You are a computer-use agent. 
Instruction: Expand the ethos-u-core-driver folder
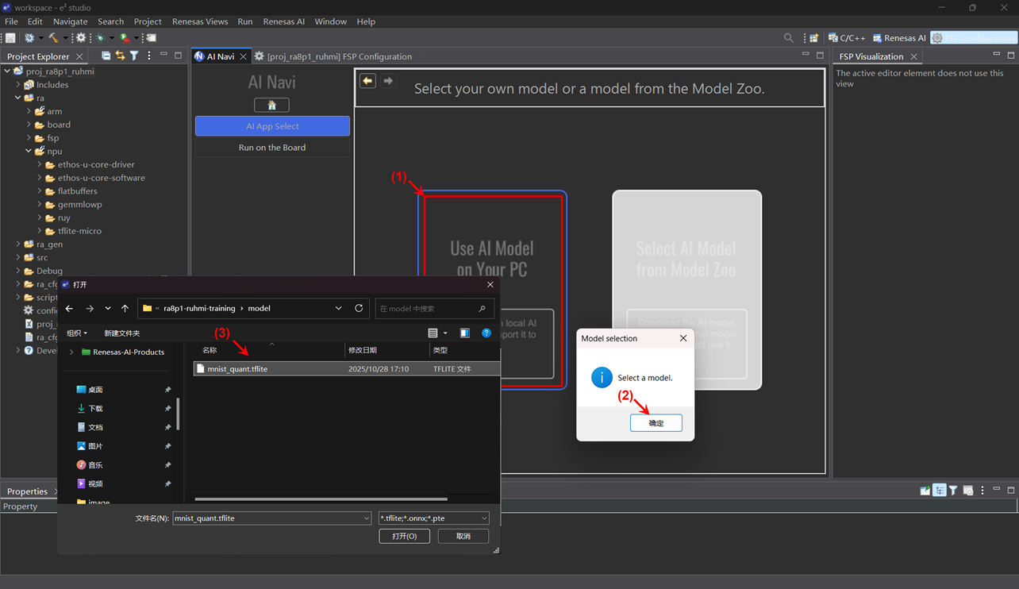pyautogui.click(x=39, y=164)
